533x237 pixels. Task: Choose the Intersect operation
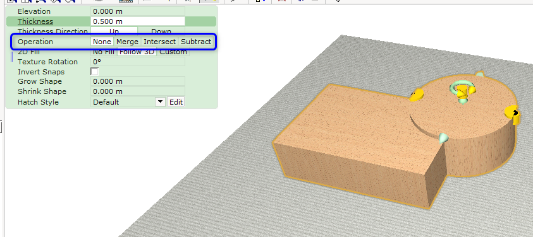pos(160,42)
